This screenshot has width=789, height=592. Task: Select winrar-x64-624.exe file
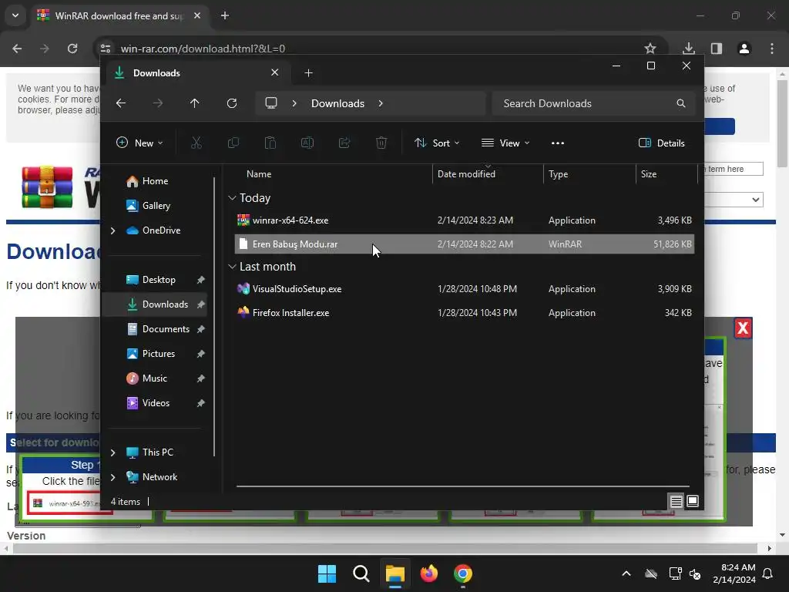coord(465,220)
